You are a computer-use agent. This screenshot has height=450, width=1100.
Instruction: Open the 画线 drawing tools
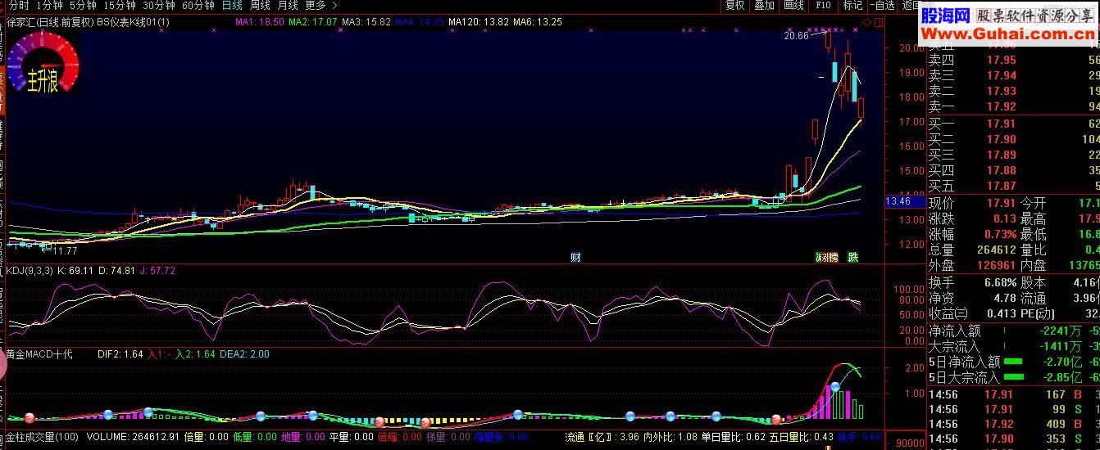click(x=794, y=5)
